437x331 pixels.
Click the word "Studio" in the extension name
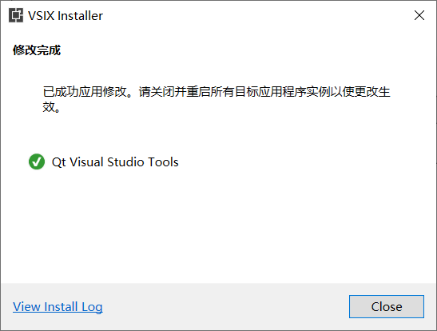(125, 162)
